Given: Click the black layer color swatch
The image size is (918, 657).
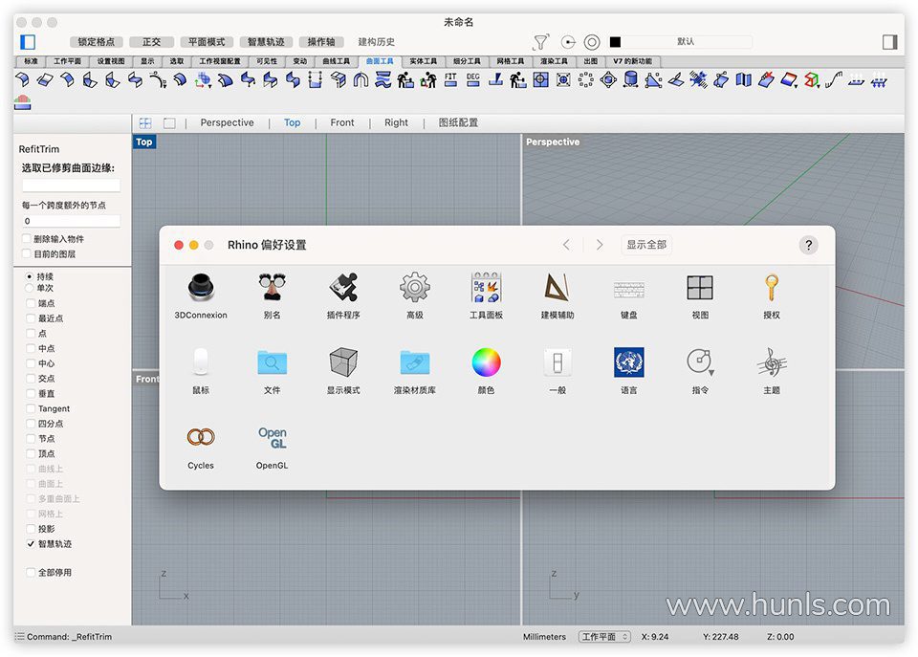Looking at the screenshot, I should pos(615,41).
